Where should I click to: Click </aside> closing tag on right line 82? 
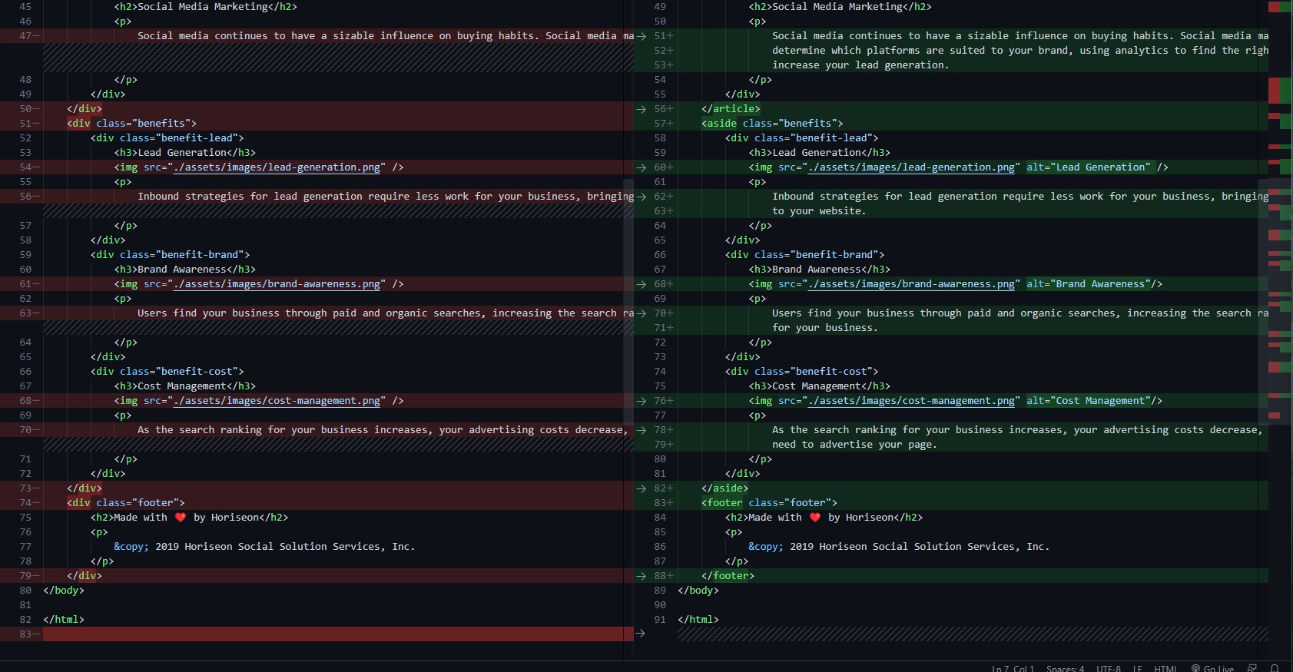724,488
